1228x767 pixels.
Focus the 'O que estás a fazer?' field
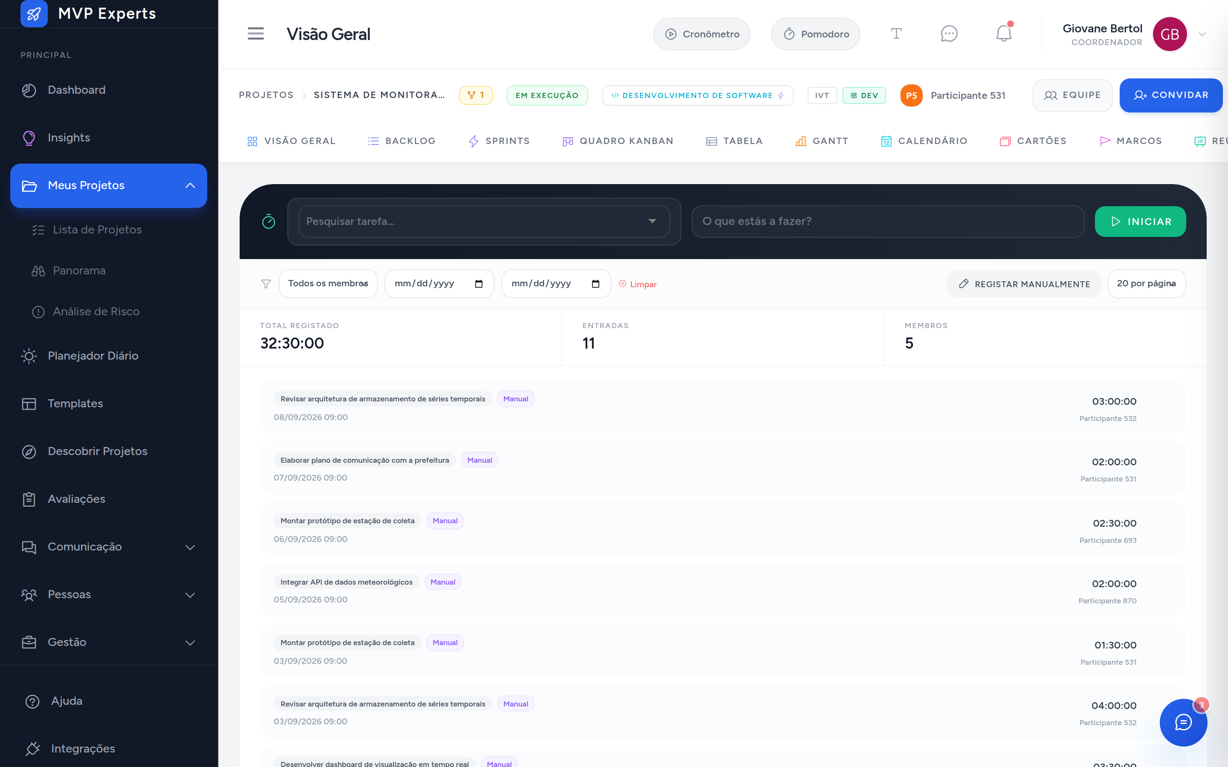(x=888, y=221)
